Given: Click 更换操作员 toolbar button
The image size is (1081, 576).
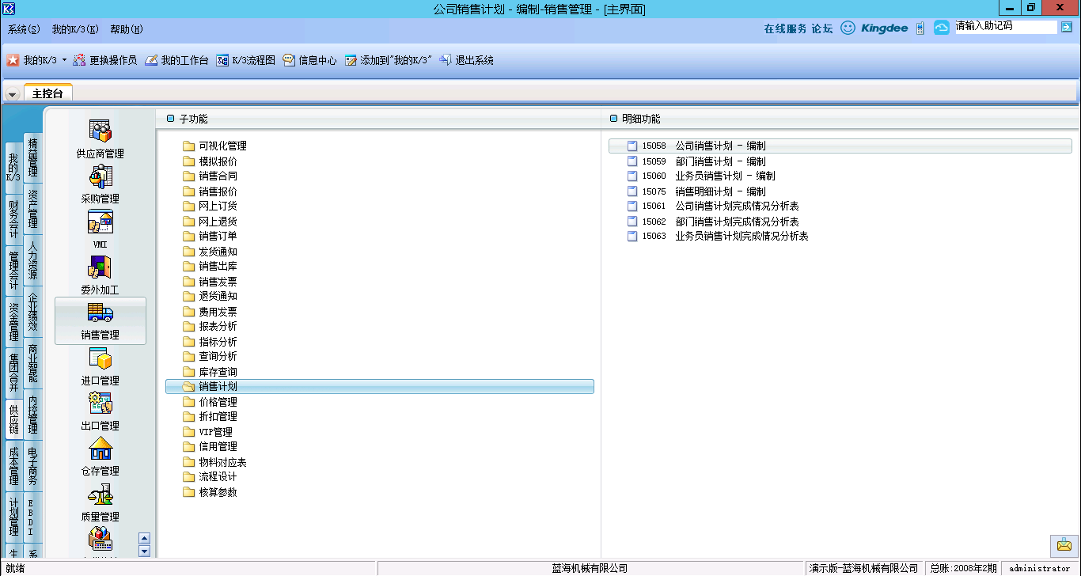Looking at the screenshot, I should point(104,60).
